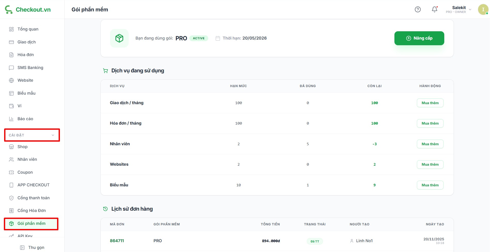The width and height of the screenshot is (490, 252).
Task: Click the Checkout.vn logo
Action: click(28, 10)
